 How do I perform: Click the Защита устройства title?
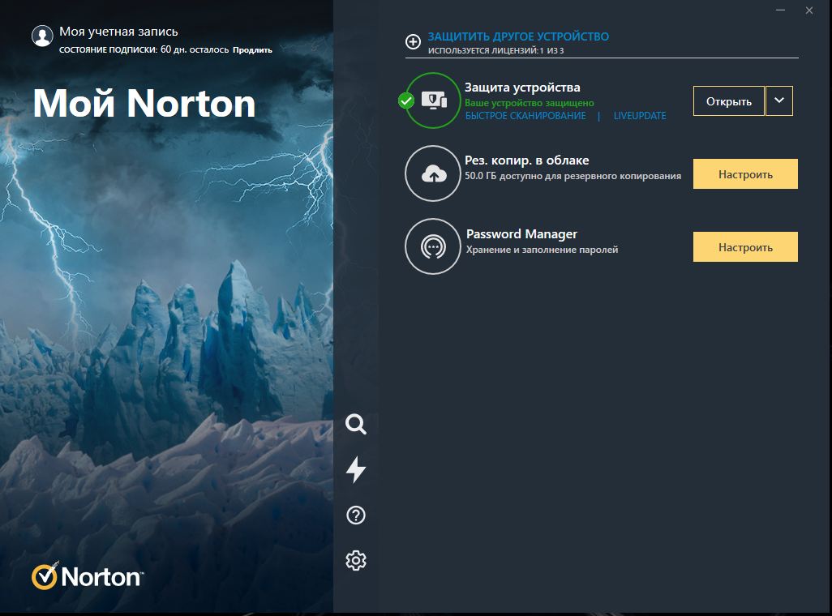(x=522, y=87)
